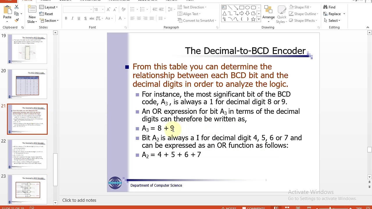Click Convert to SmartArt
The image size is (372, 209).
pos(197,20)
